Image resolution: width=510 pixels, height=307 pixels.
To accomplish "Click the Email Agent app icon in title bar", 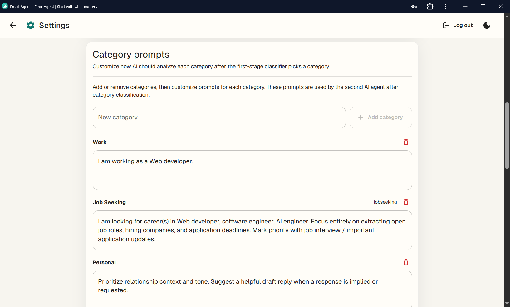I will tap(5, 6).
